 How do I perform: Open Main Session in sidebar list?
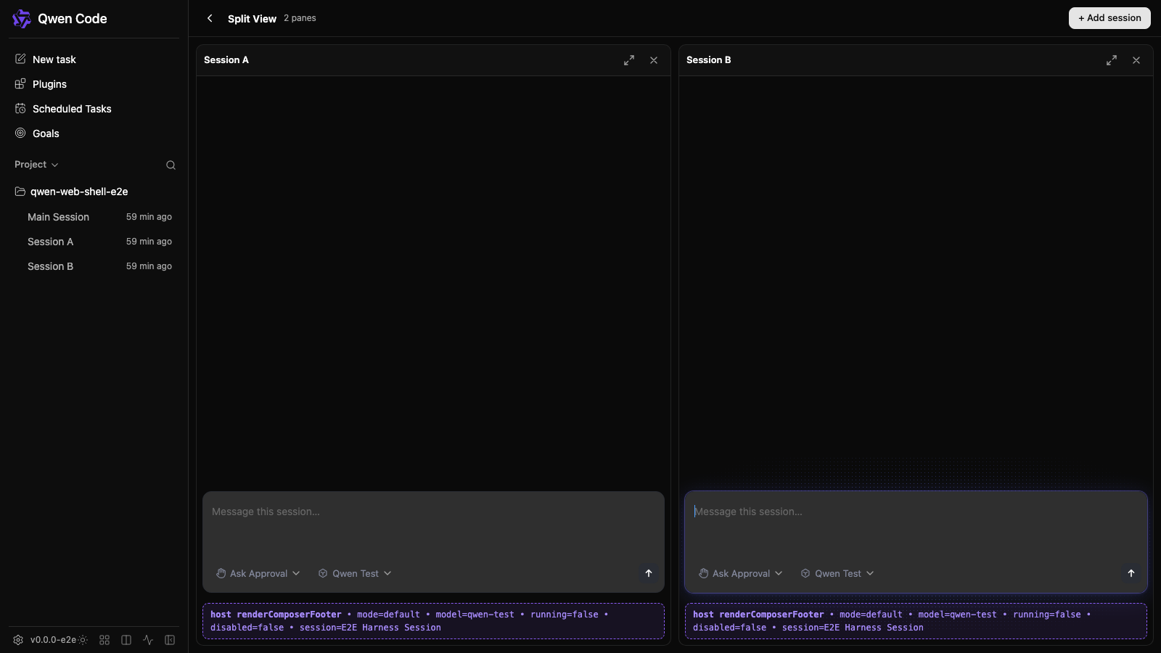click(x=94, y=217)
